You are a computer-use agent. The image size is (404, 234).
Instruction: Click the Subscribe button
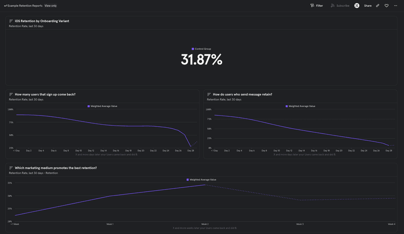point(340,6)
